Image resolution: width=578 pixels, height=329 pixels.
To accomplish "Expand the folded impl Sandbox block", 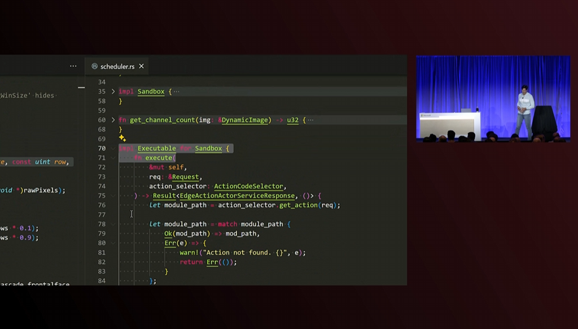I will coord(113,91).
